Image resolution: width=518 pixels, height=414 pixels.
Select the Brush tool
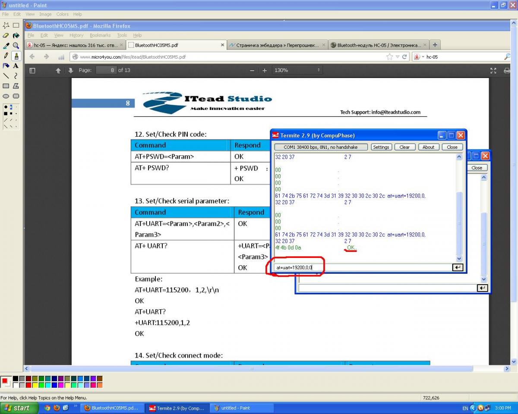pyautogui.click(x=16, y=56)
